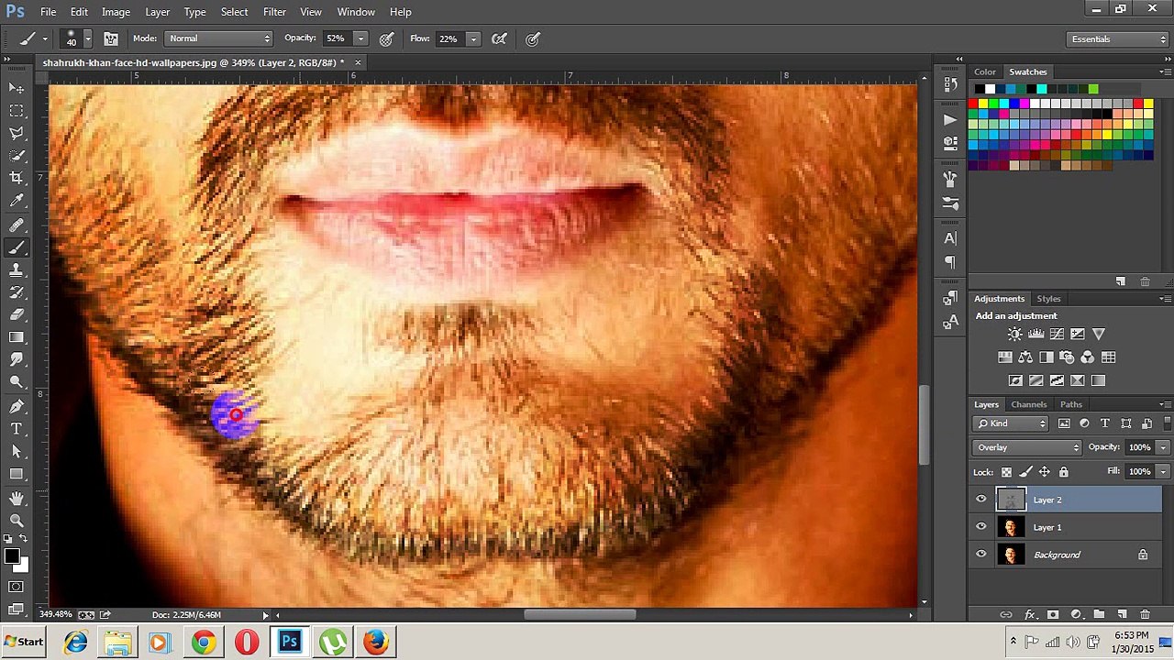The height and width of the screenshot is (660, 1174).
Task: Select the Healing Brush tool
Action: 17,225
